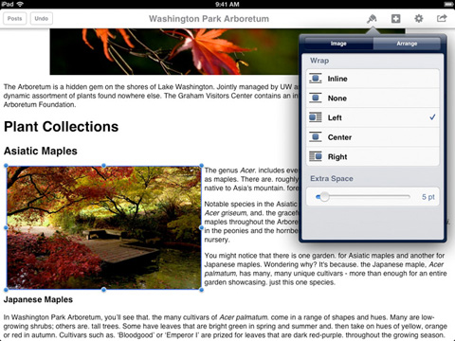Tap the insert plus icon in toolbar
The width and height of the screenshot is (455, 341).
[x=395, y=19]
